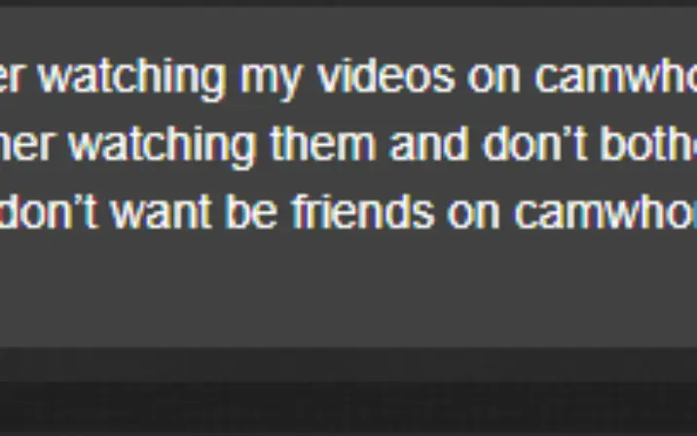
Task: Click "on" after "videos" in the first line
Action: [494, 81]
